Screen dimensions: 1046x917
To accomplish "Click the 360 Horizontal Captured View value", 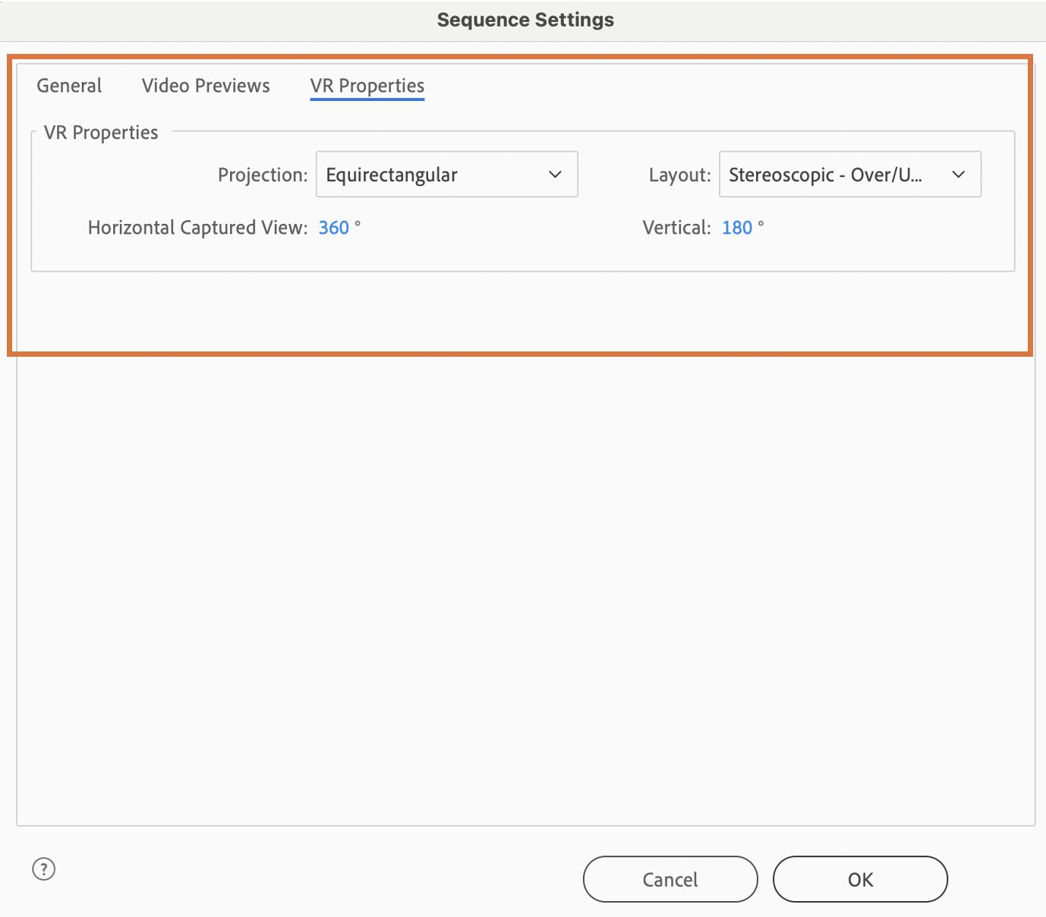I will pos(334,228).
